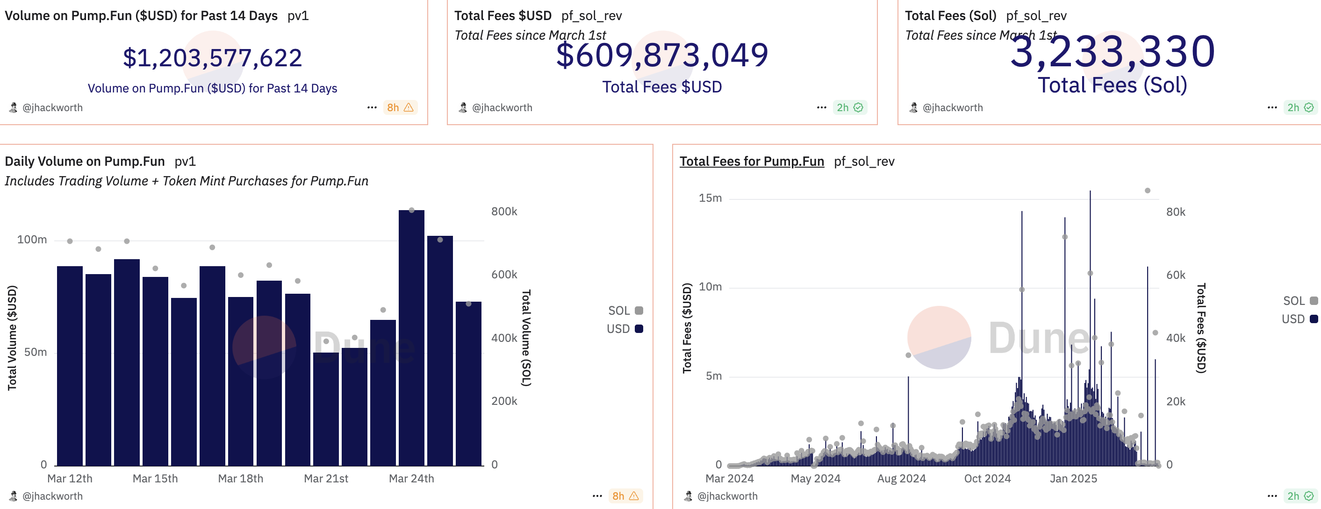Open three-dot menu on Total Fees (Sol) card
Viewport: 1321px width, 509px height.
[1272, 107]
